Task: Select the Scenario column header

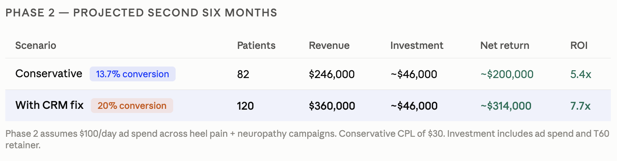Action: (36, 46)
